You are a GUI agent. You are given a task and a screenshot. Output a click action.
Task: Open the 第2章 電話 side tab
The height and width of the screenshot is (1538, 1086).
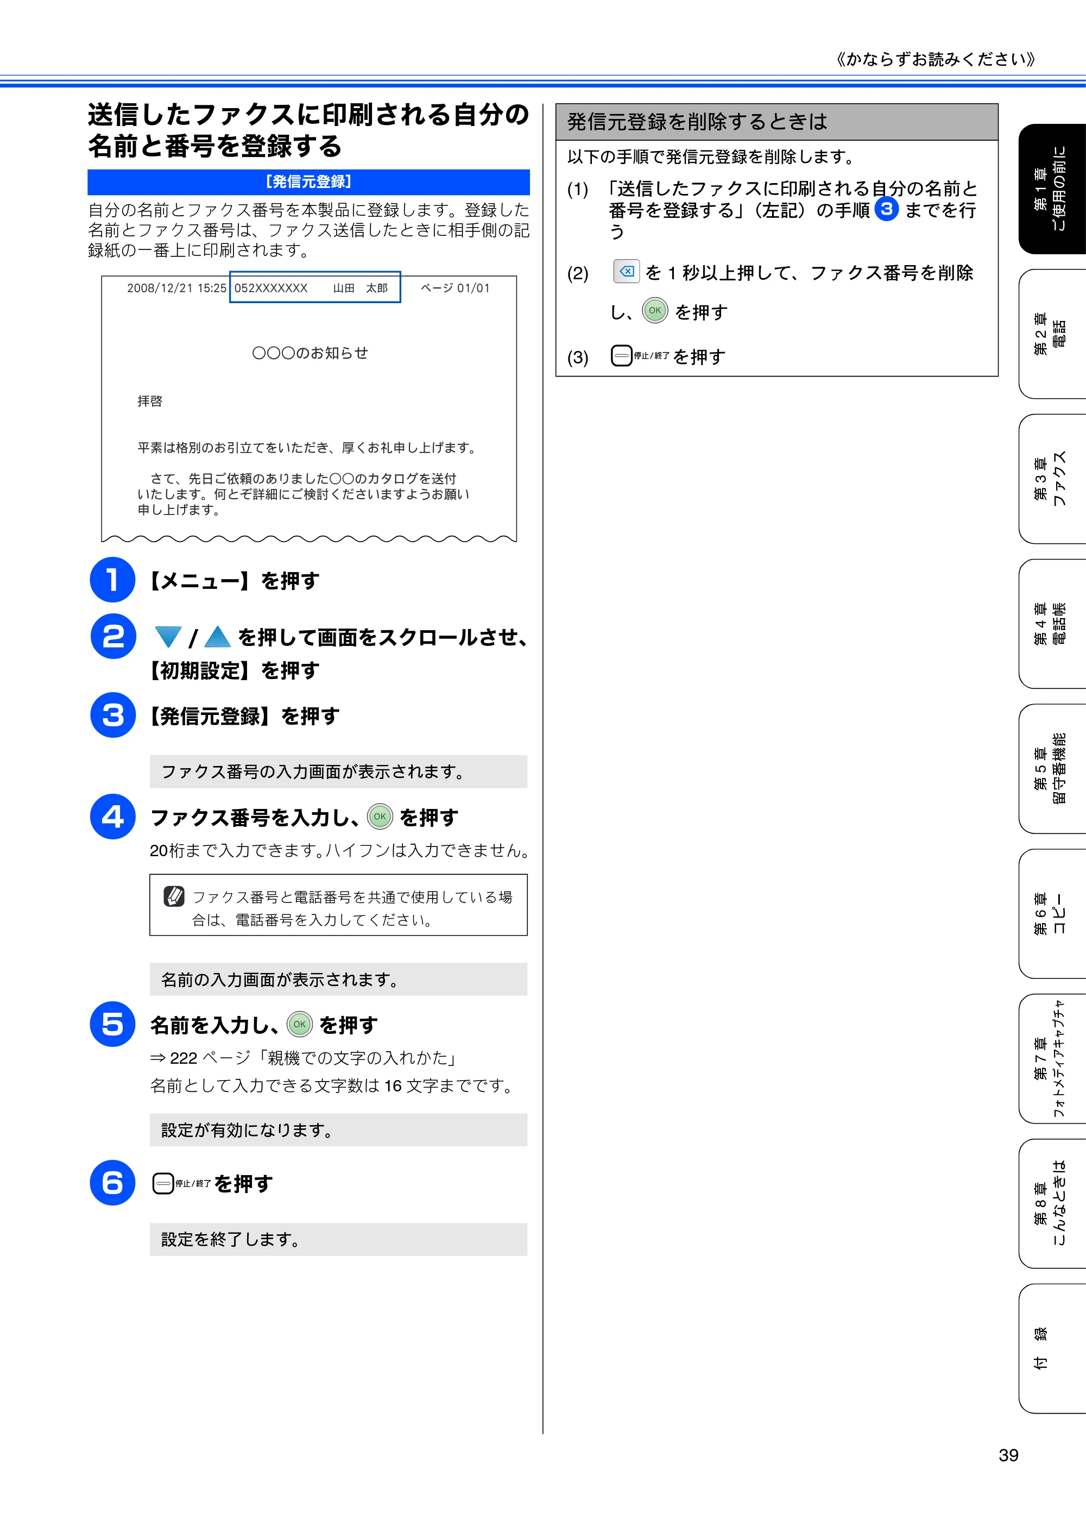[1052, 334]
